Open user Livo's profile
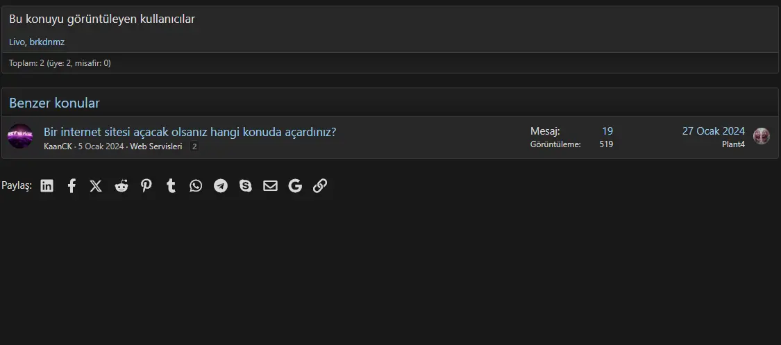The height and width of the screenshot is (345, 781). point(17,42)
